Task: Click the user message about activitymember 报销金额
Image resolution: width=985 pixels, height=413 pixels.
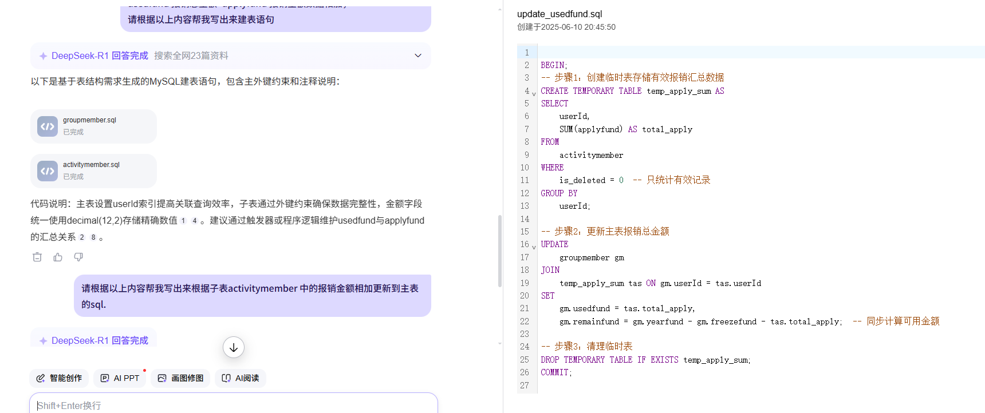Action: click(x=253, y=296)
